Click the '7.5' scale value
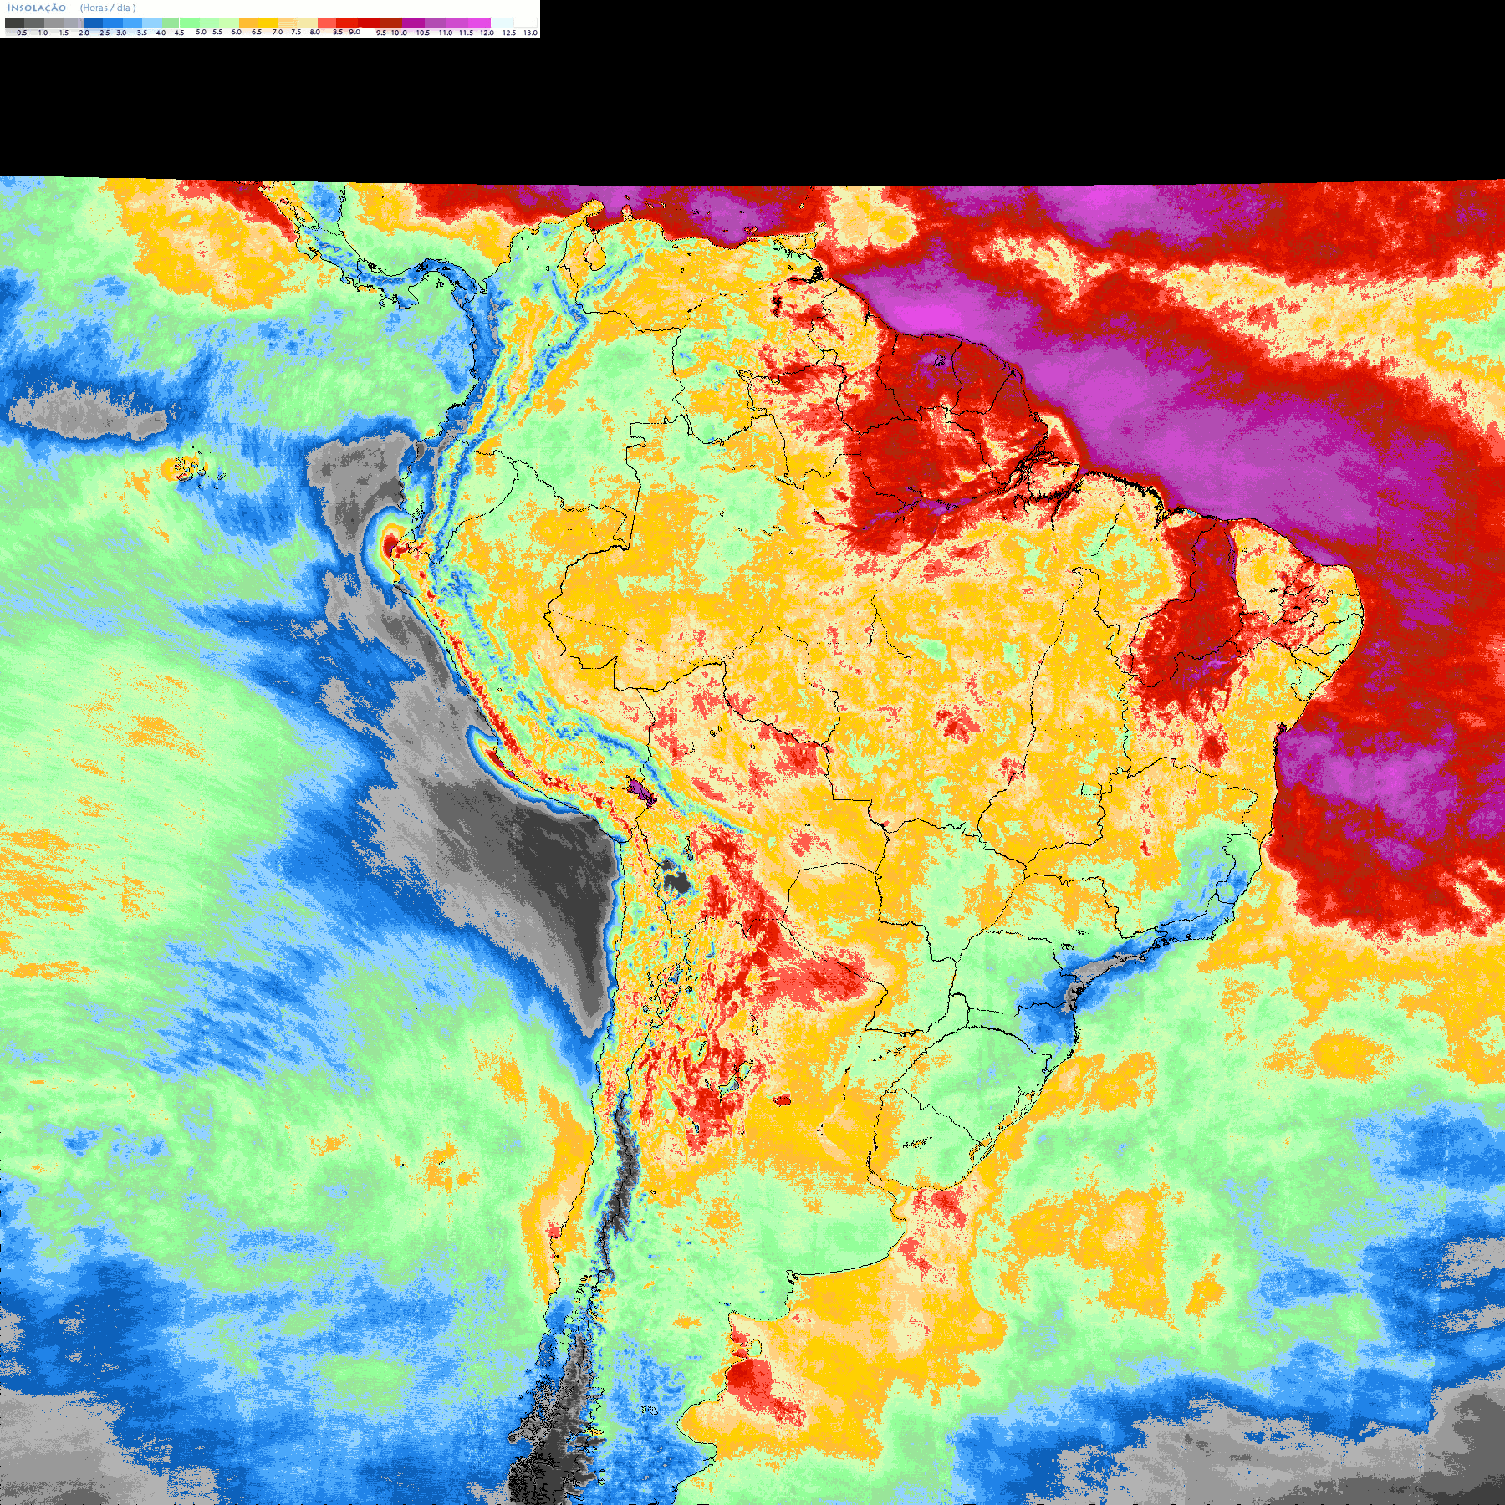The width and height of the screenshot is (1505, 1505). [x=296, y=32]
